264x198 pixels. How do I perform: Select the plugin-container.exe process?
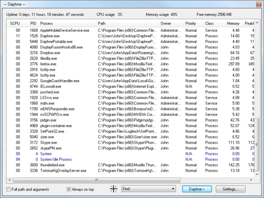130,126
